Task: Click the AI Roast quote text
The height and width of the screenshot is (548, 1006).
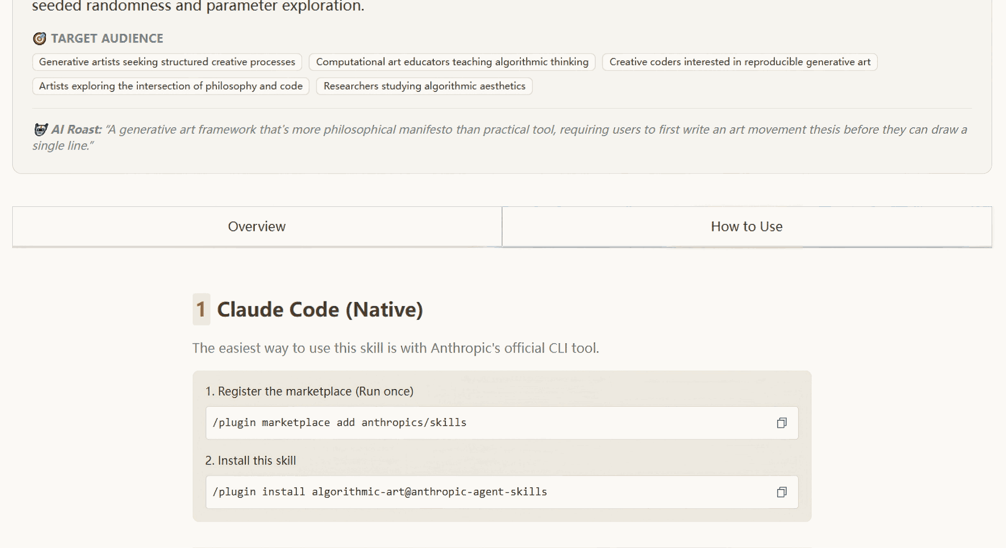Action: click(492, 129)
